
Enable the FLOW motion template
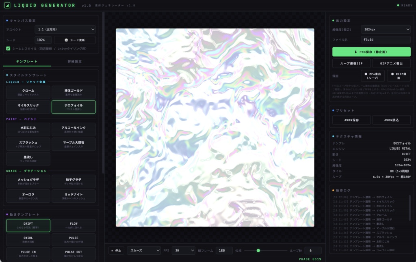point(74,225)
